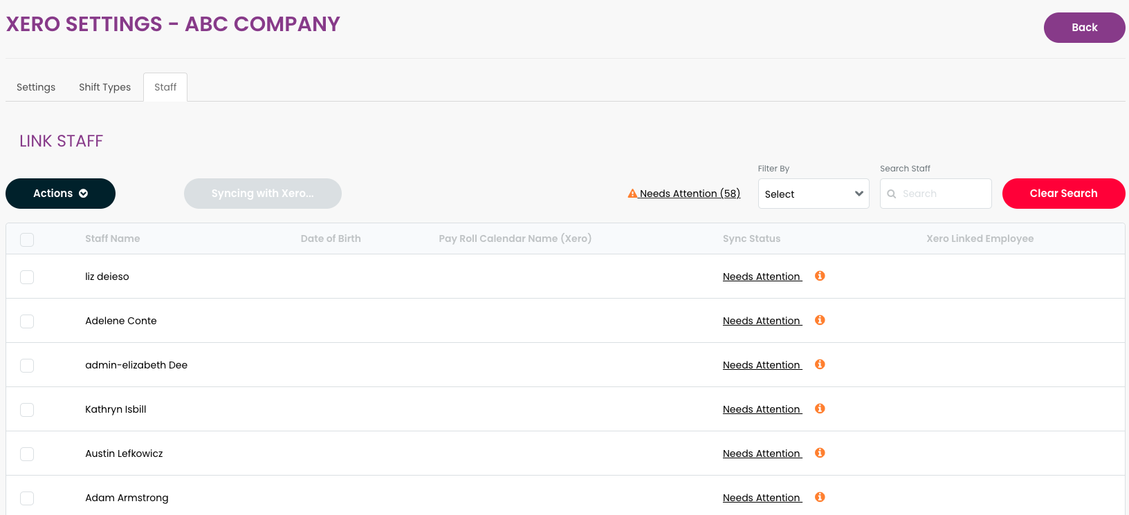Click Needs Attention link for liz deieso

[762, 277]
